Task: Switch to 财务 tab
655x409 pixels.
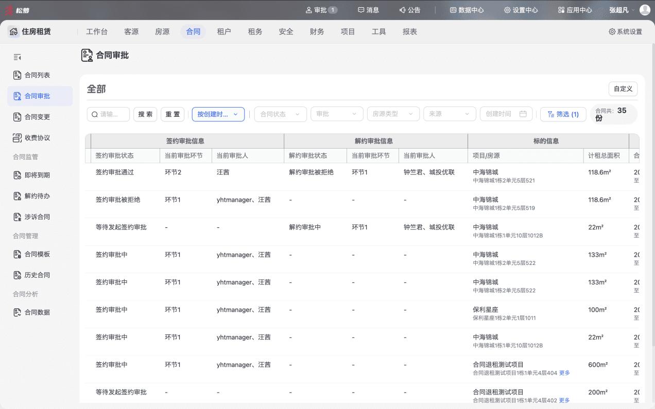Action: click(x=317, y=32)
